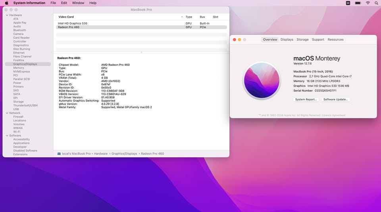Open the File menu
The width and height of the screenshot is (381, 212).
[53, 3]
